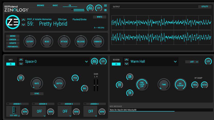The image size is (214, 120).
Task: Toggle the SYNC button under RATE
Action: point(37,93)
